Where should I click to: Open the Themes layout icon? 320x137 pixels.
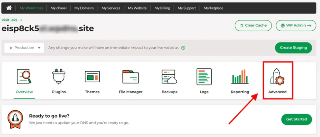(92, 77)
